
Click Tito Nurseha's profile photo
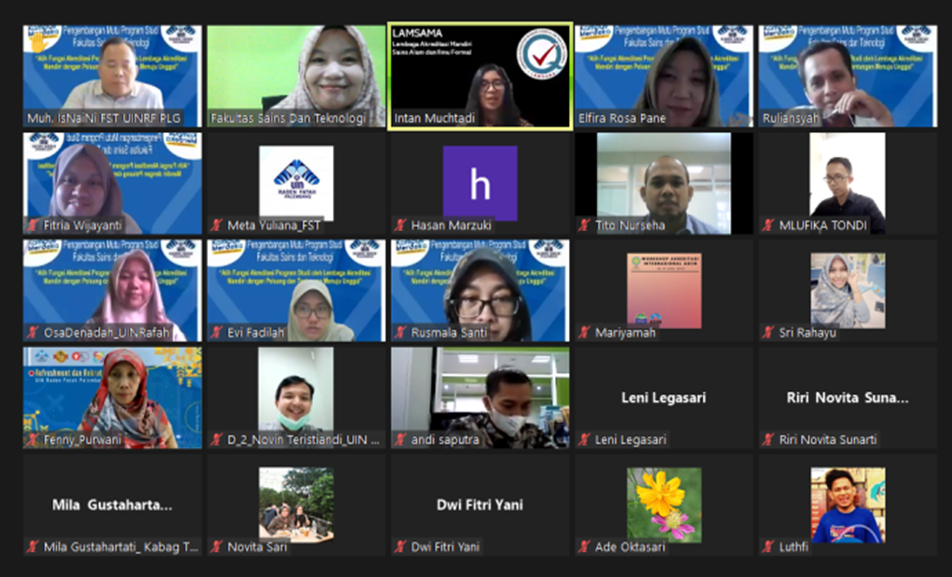(664, 183)
